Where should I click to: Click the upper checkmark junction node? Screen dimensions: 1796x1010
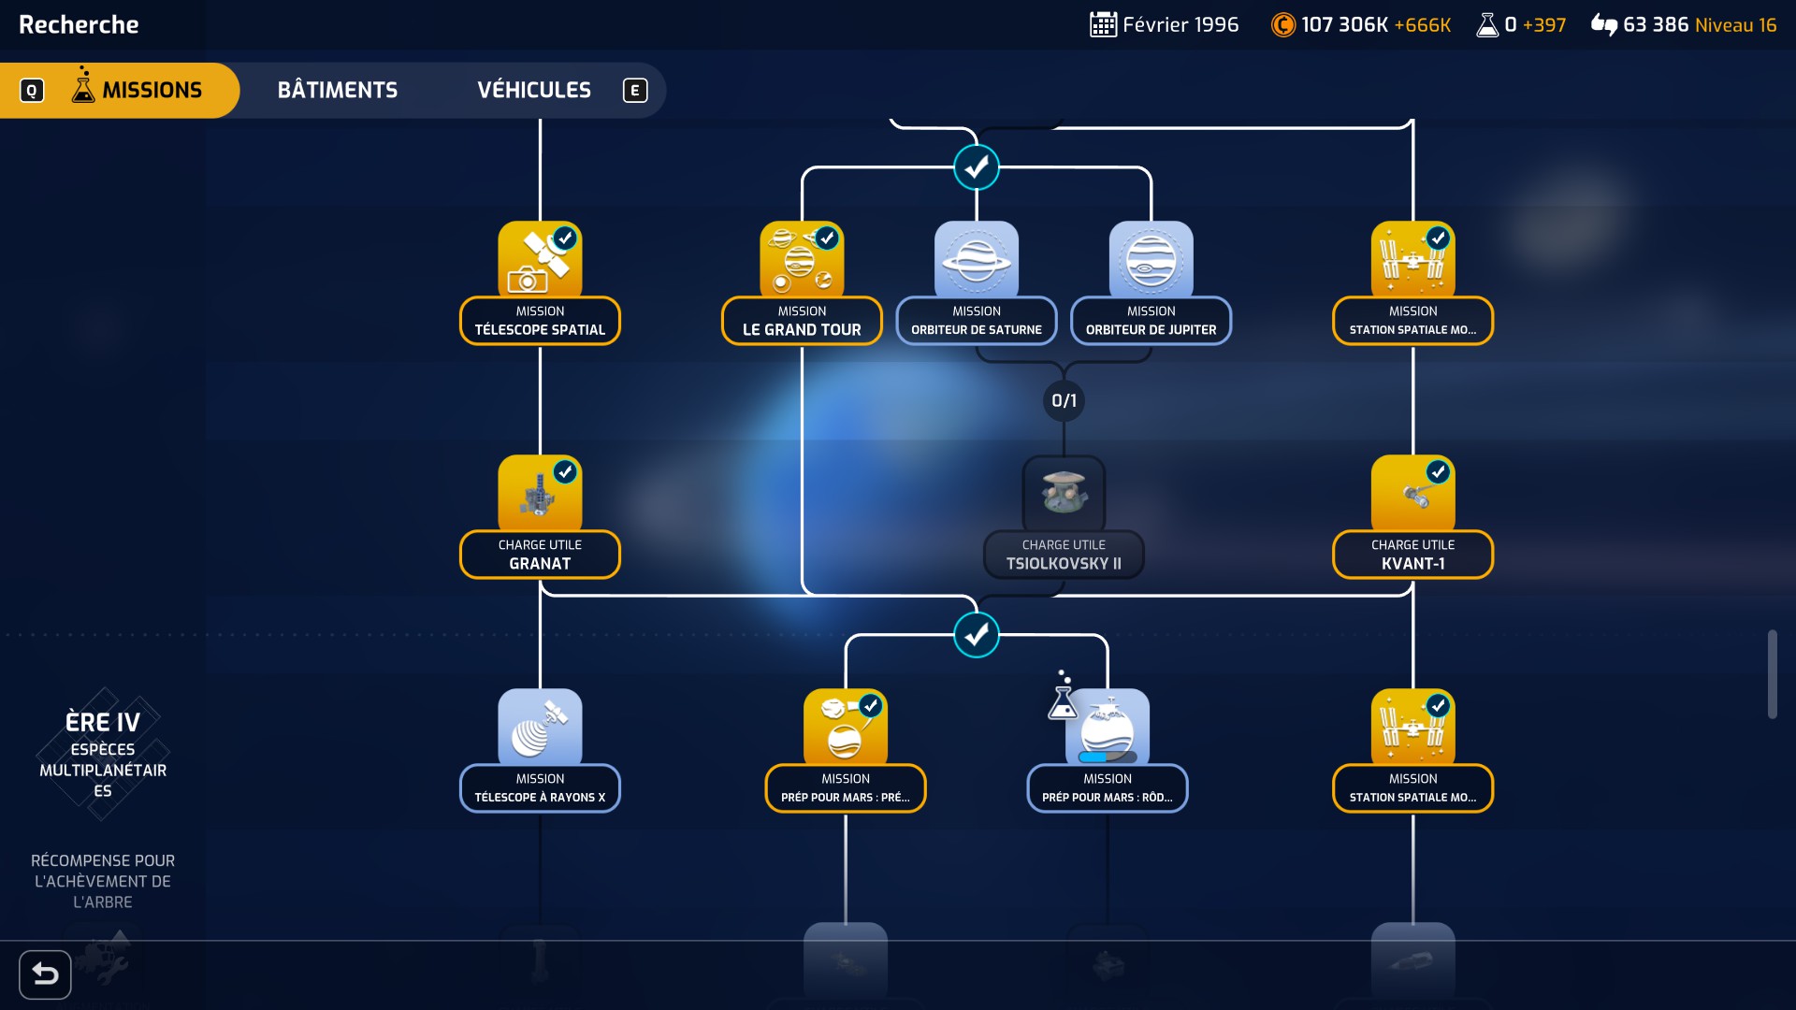[977, 168]
